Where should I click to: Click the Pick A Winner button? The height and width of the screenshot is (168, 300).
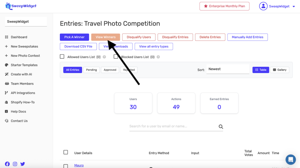click(74, 37)
